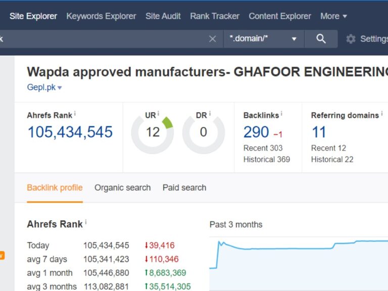The image size is (388, 291).
Task: Click green change 8,683,369
Action: [165, 273]
